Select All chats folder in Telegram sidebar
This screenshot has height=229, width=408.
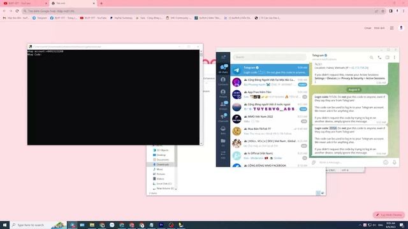[x=223, y=69]
